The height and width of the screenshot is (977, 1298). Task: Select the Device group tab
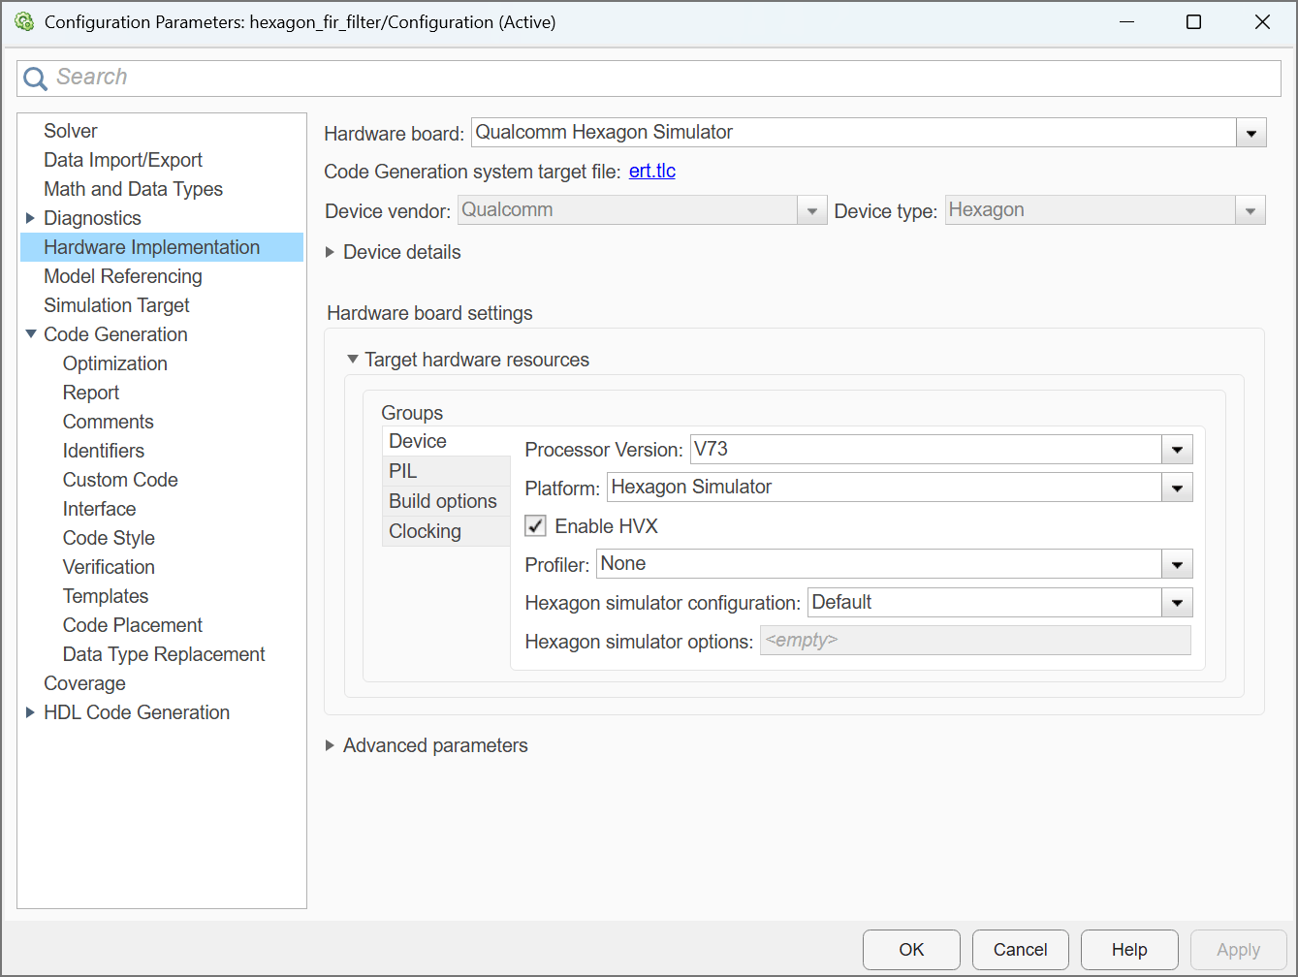[x=446, y=441]
